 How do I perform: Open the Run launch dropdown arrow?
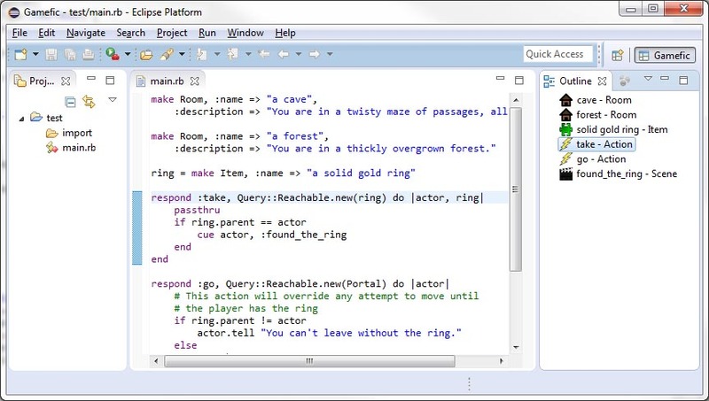tap(128, 54)
